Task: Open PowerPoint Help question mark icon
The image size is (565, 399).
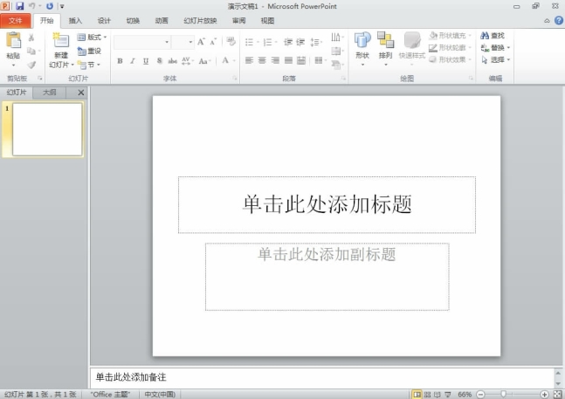Action: (x=558, y=19)
